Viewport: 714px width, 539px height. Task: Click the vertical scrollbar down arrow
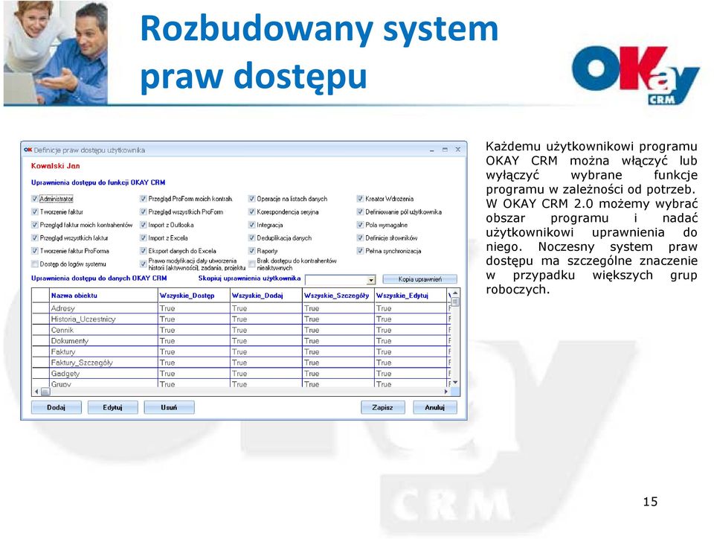tap(455, 383)
